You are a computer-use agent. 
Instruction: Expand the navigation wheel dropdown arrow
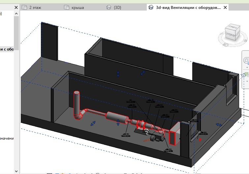(x=247, y=67)
